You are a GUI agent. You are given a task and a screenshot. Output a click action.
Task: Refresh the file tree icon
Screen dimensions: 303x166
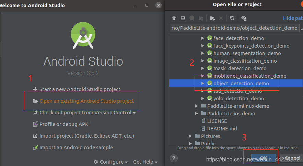(232, 18)
